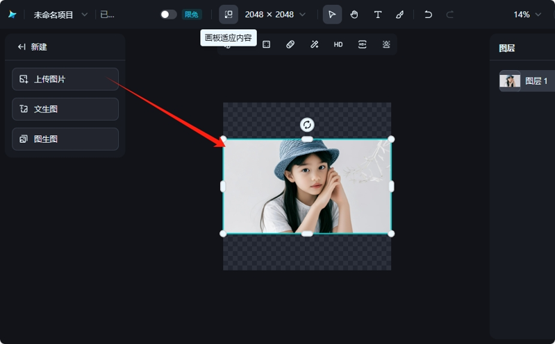Click the HD enhance icon
Screen dimensions: 555x344
pos(338,44)
